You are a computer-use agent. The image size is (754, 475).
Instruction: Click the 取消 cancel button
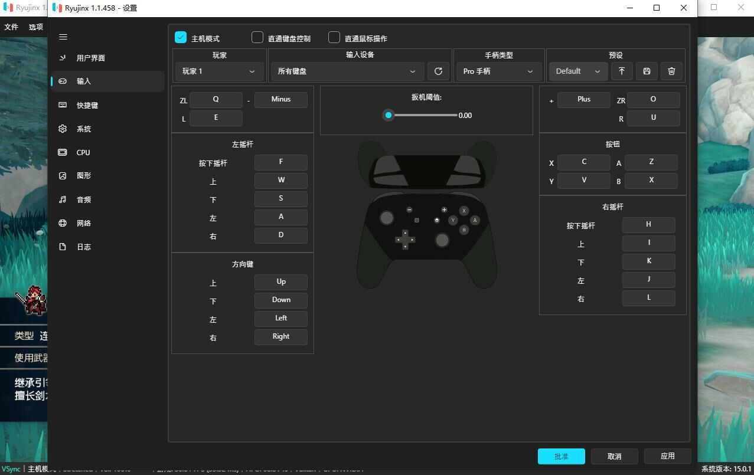[614, 456]
